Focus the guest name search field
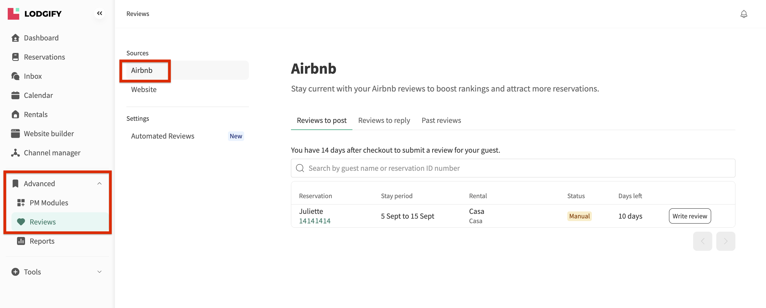This screenshot has height=308, width=766. (513, 168)
